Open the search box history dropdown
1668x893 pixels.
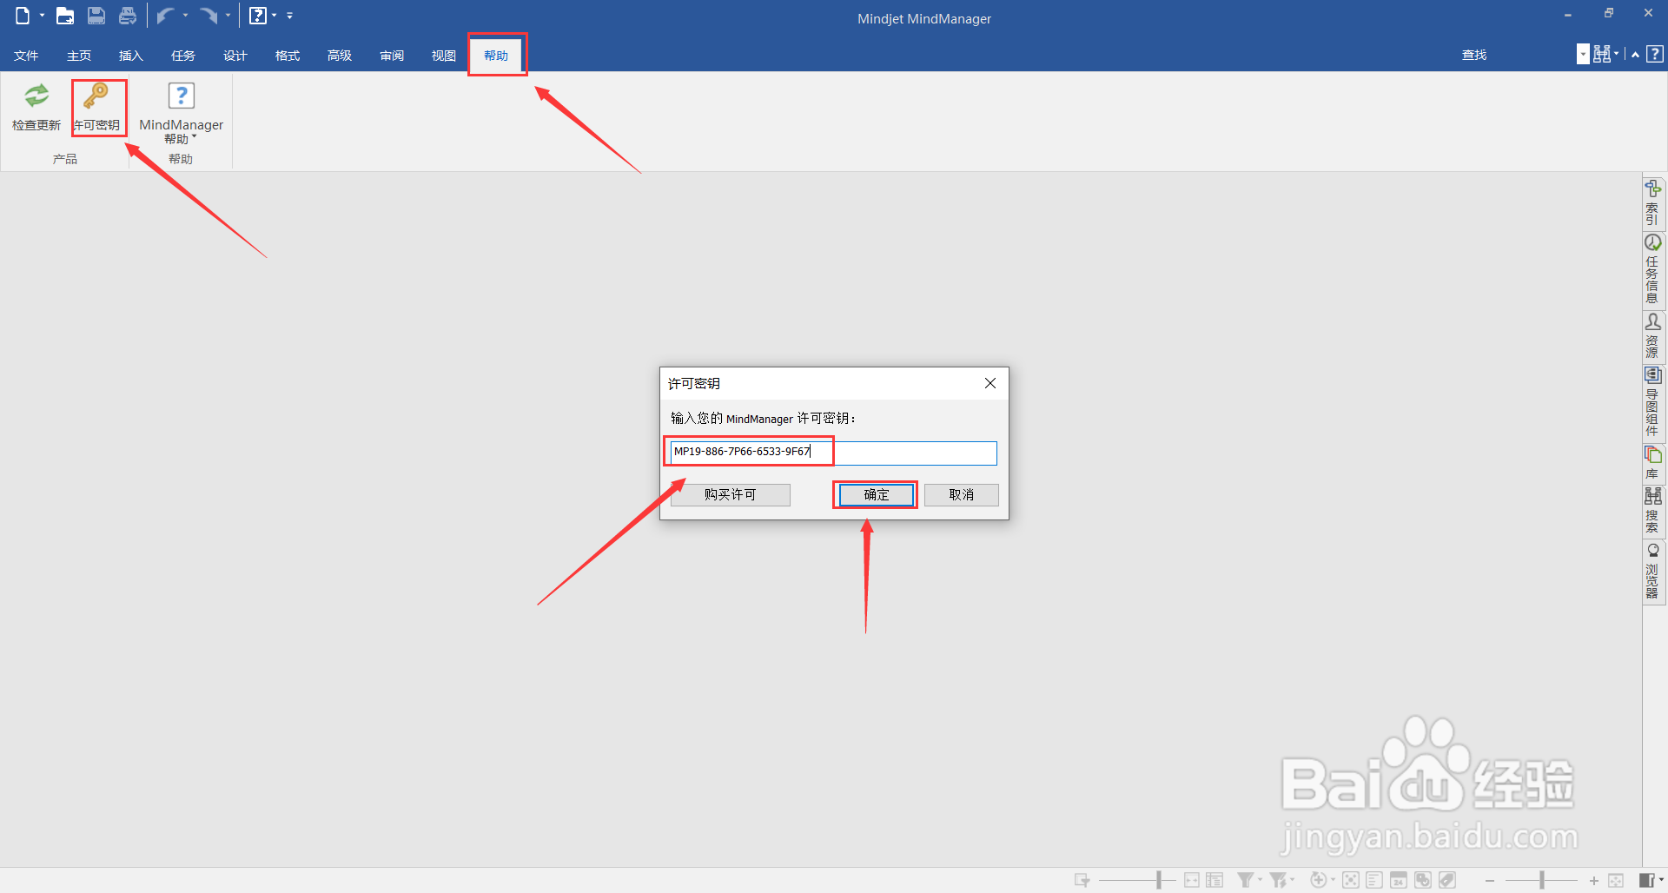pyautogui.click(x=1583, y=55)
